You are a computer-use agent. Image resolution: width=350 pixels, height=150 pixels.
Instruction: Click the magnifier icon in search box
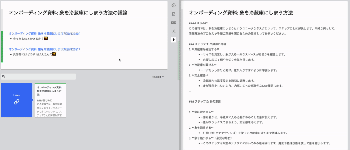pos(3,76)
